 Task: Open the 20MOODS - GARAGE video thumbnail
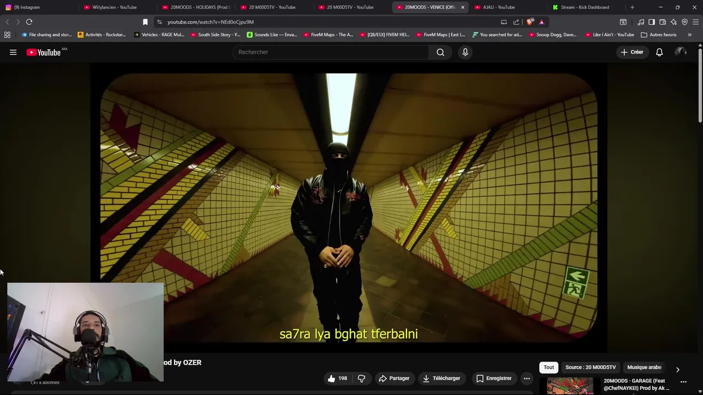(570, 386)
